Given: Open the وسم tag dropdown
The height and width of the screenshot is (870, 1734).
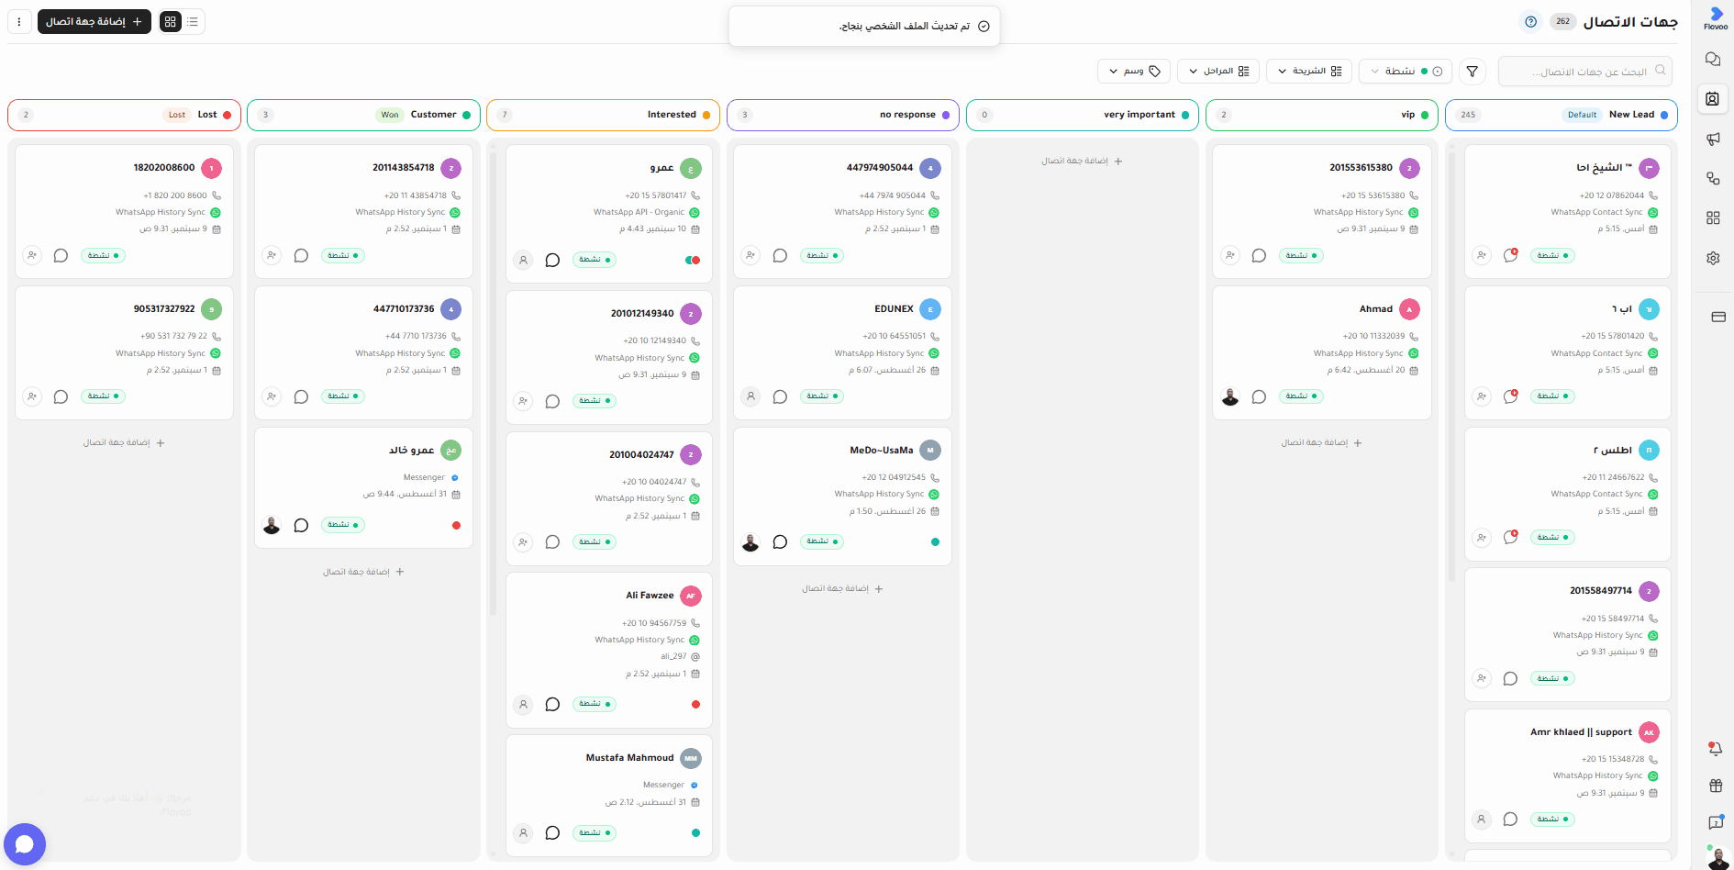Looking at the screenshot, I should click(1134, 71).
